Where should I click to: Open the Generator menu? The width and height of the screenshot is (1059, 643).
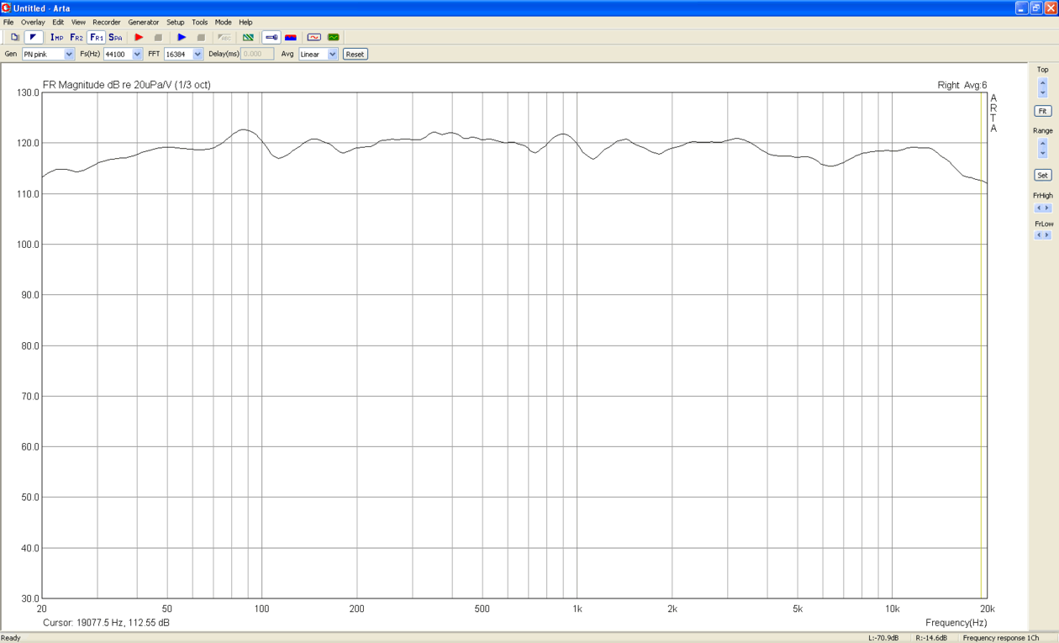(144, 23)
